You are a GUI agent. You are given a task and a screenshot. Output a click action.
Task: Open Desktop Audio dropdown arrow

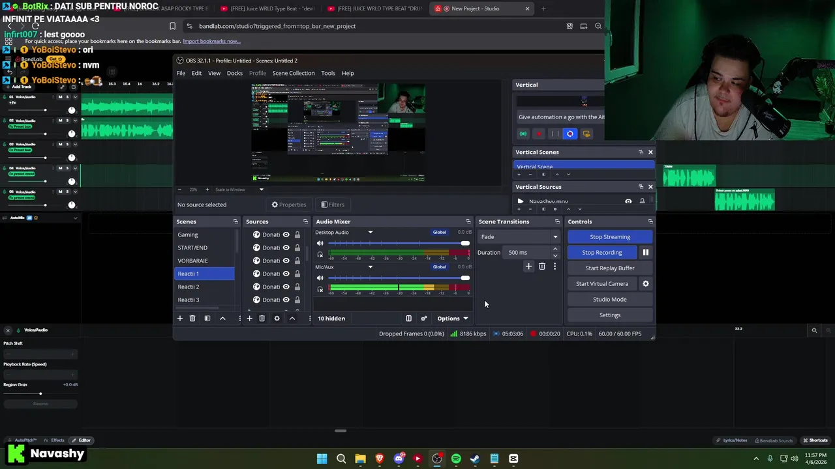point(370,233)
